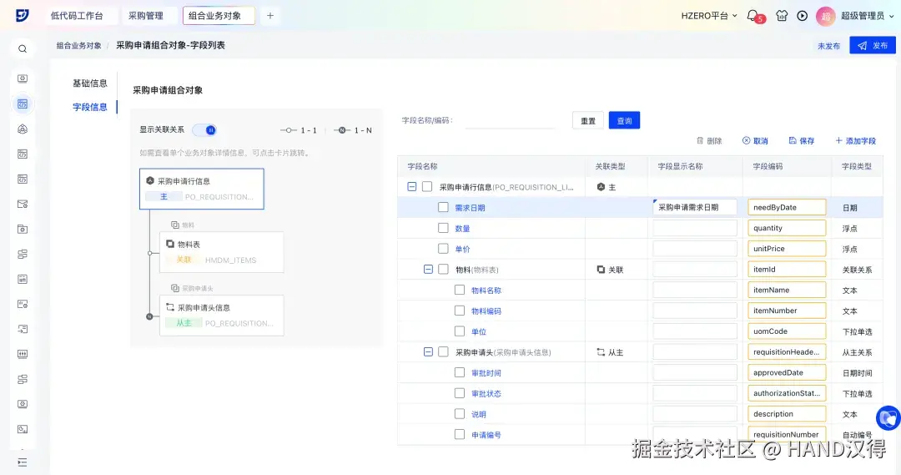Image resolution: width=901 pixels, height=475 pixels.
Task: Open the 字段信息 side tab
Action: tap(89, 107)
